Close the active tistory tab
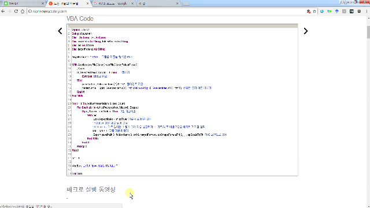This screenshot has width=370, height=208. point(87,3)
